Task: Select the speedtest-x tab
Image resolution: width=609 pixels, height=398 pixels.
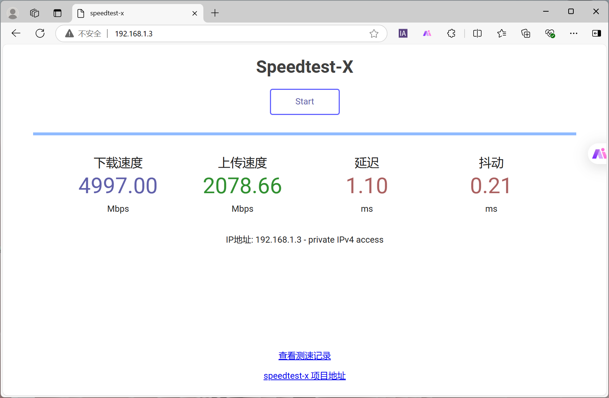Action: (x=138, y=13)
